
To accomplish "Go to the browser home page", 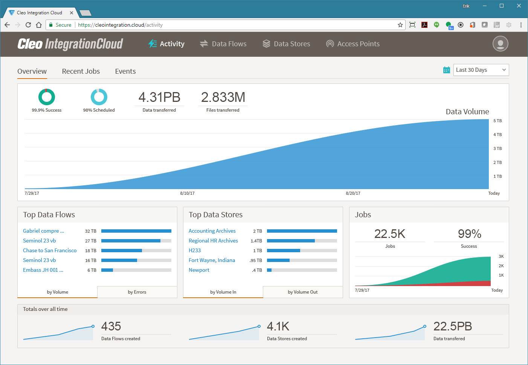I will pos(39,25).
